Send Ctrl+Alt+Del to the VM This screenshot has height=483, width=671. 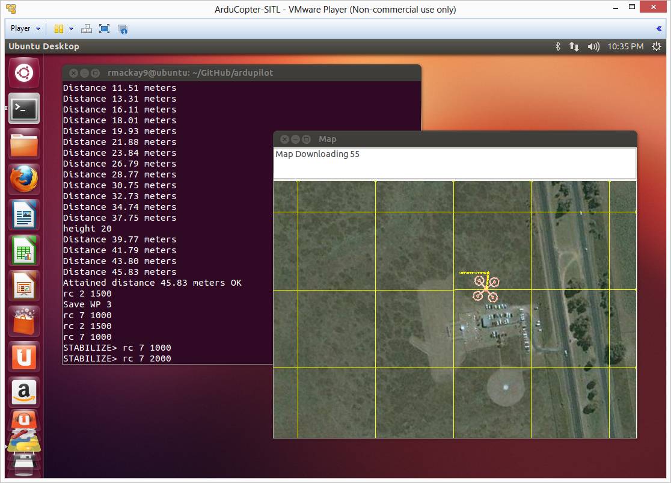tap(87, 28)
